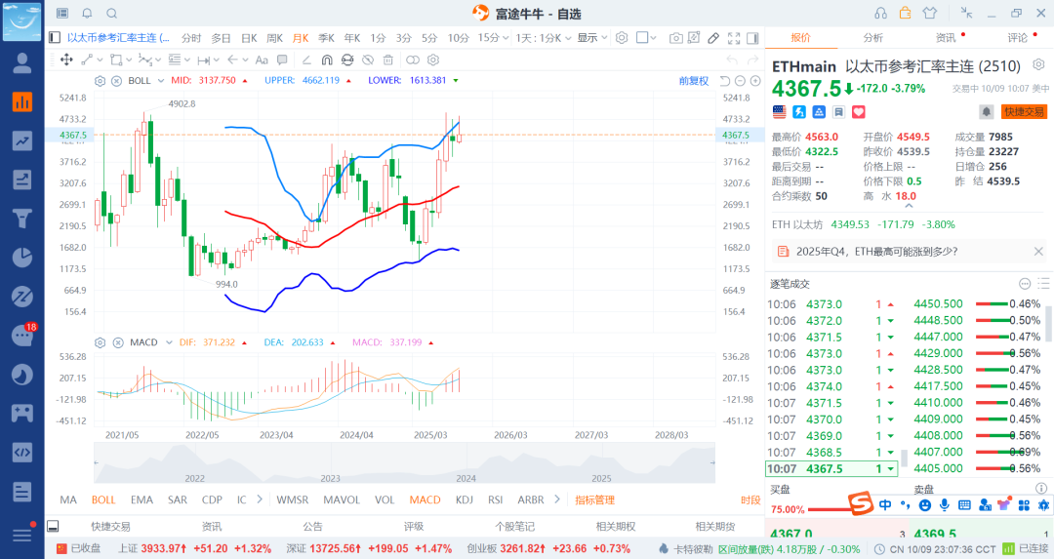The height and width of the screenshot is (559, 1054).
Task: Open the 前复权 adjustment dropdown
Action: [x=693, y=80]
